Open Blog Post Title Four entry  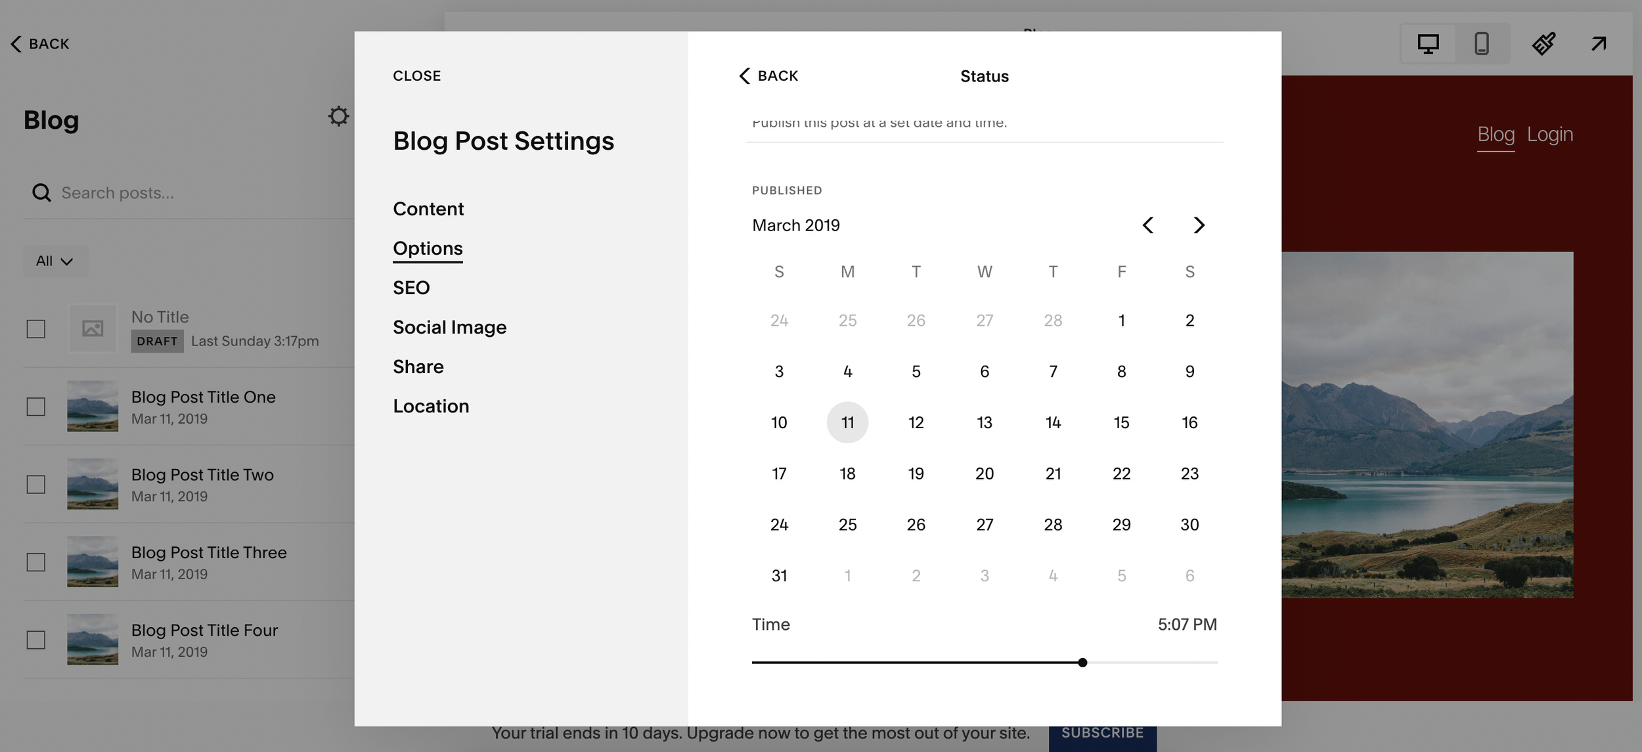189,640
